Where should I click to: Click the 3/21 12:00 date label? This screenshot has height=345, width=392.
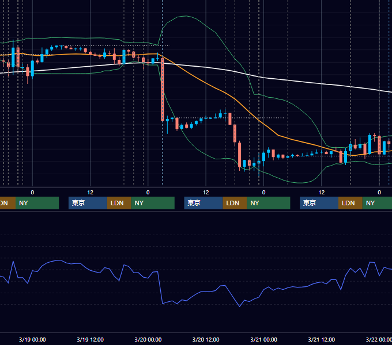(x=322, y=339)
